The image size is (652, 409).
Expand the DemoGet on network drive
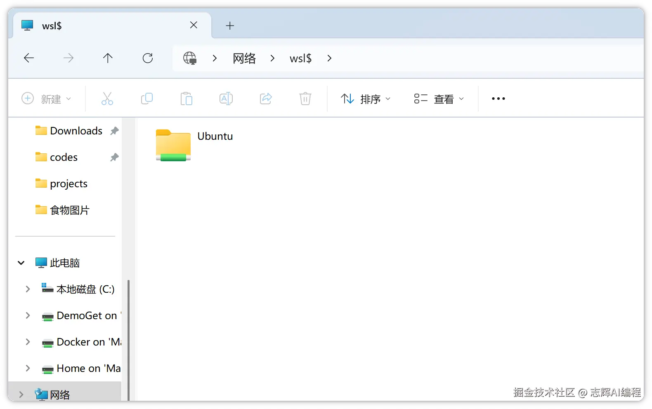pyautogui.click(x=28, y=315)
